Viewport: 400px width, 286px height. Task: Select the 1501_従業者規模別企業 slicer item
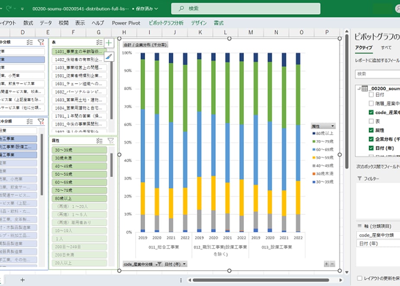coord(79,76)
